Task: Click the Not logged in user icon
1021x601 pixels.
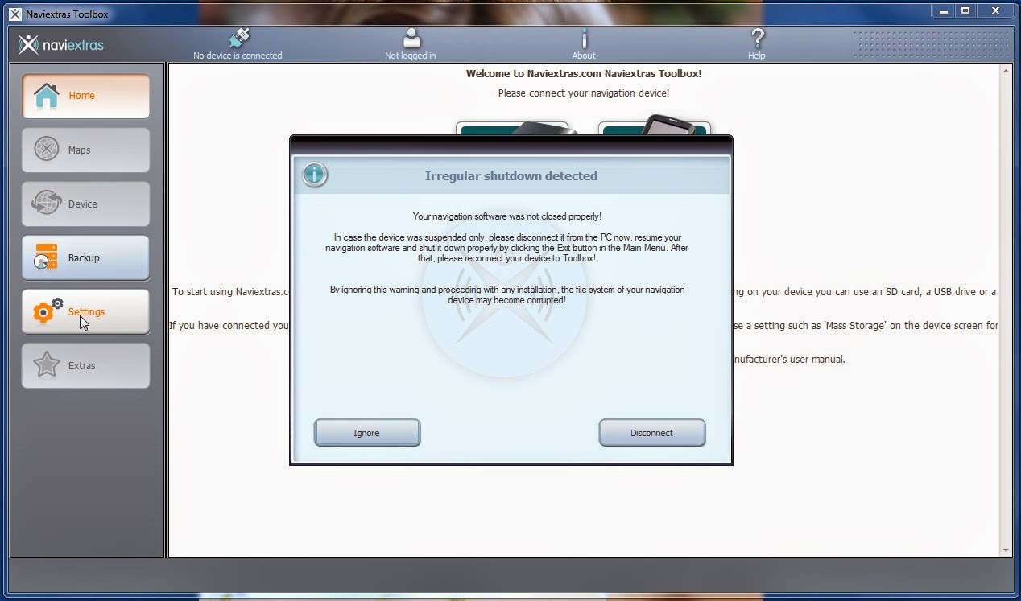Action: [411, 38]
